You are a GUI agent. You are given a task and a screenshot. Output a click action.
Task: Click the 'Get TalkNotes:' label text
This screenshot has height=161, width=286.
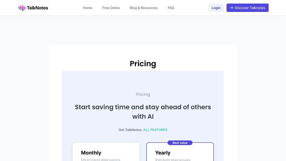point(130,130)
